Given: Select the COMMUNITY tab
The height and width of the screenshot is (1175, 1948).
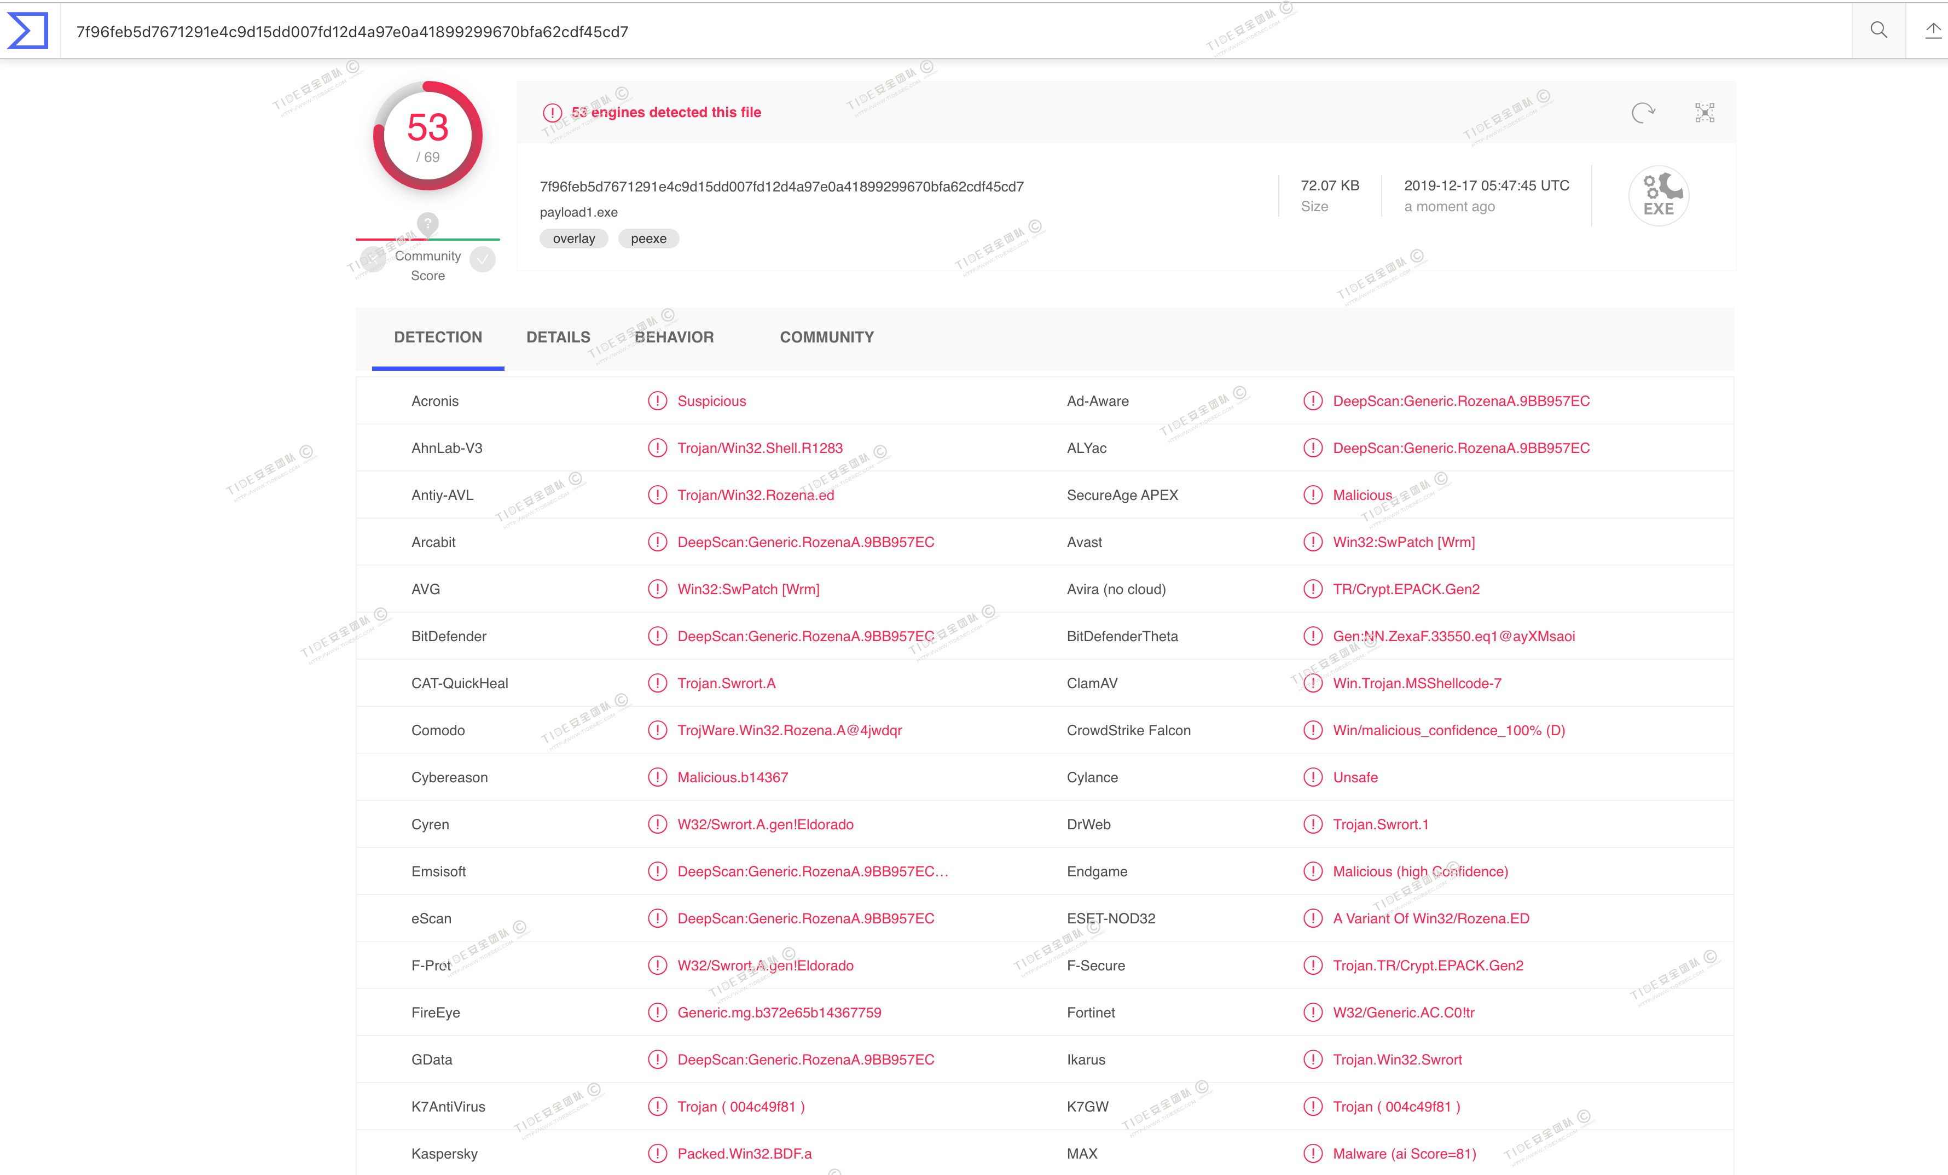Looking at the screenshot, I should click(826, 338).
